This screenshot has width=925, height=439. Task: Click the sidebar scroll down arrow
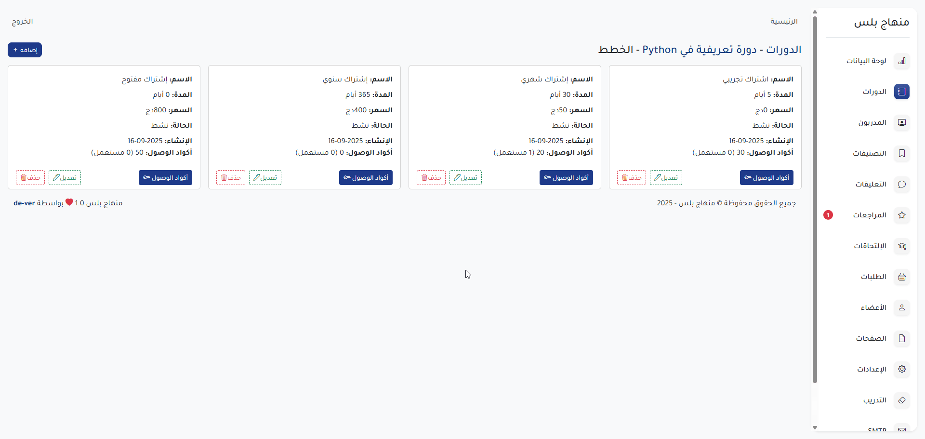click(815, 427)
